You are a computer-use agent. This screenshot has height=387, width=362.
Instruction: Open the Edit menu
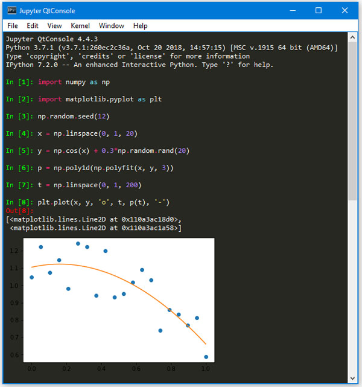point(33,26)
